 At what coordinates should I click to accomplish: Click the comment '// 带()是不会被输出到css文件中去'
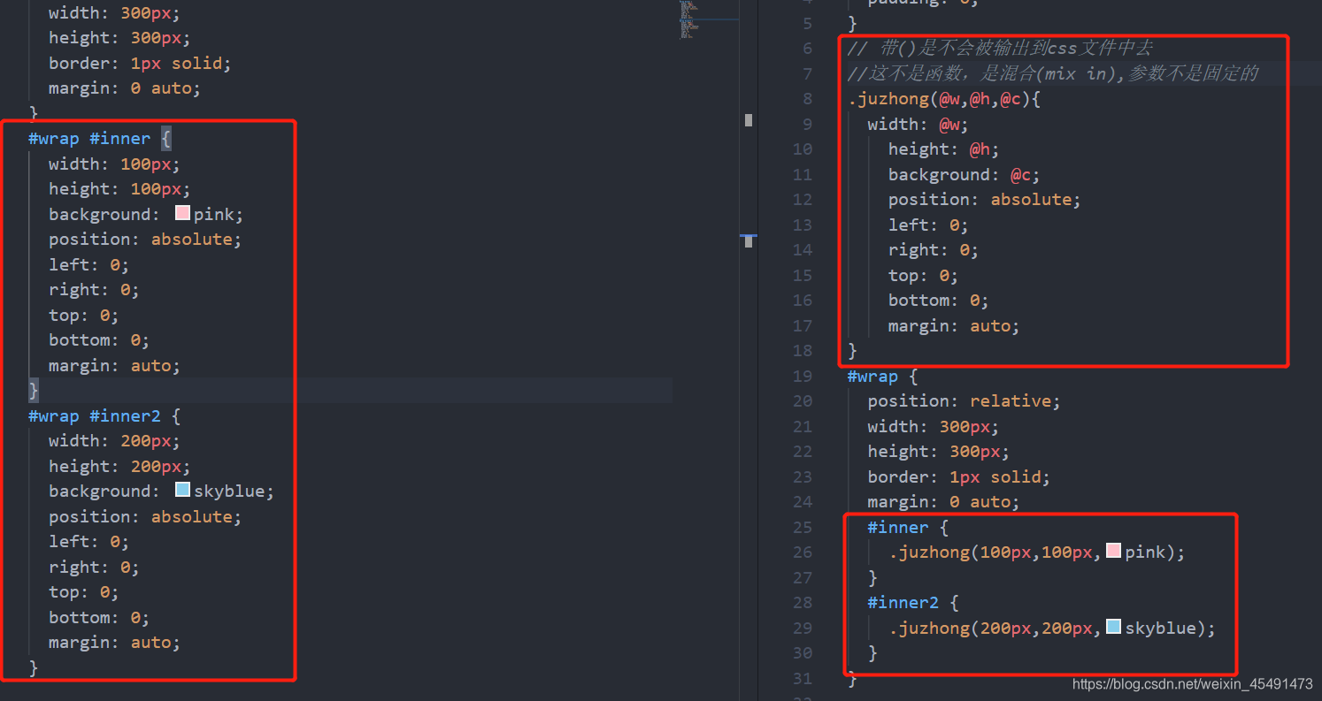coord(1000,48)
